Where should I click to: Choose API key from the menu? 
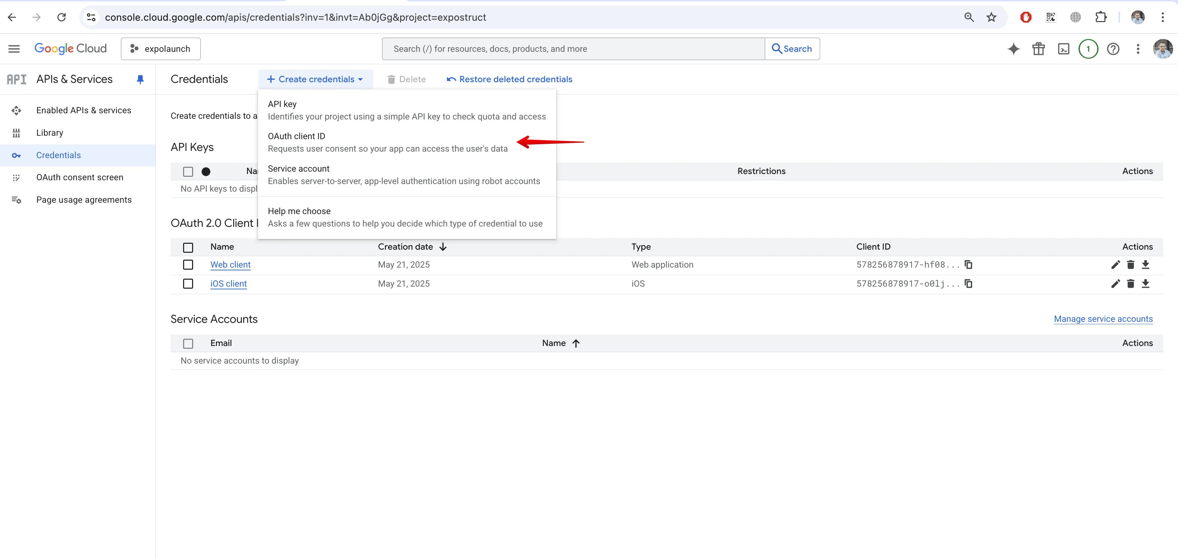click(407, 110)
